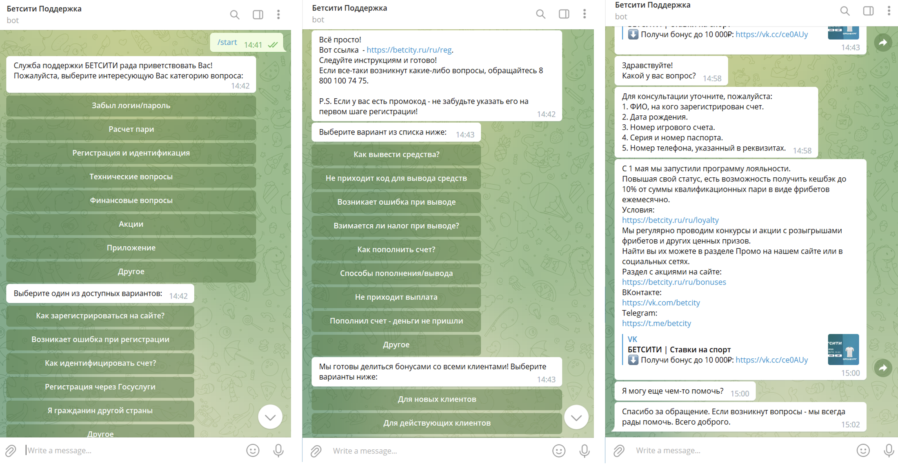Image resolution: width=898 pixels, height=464 pixels.
Task: Open emoji picker in right chat
Action: coord(863,451)
